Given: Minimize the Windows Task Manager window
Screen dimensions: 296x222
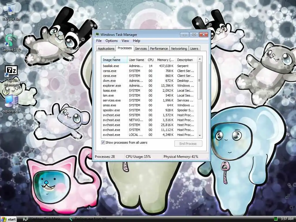Looking at the screenshot, I should pos(184,35).
